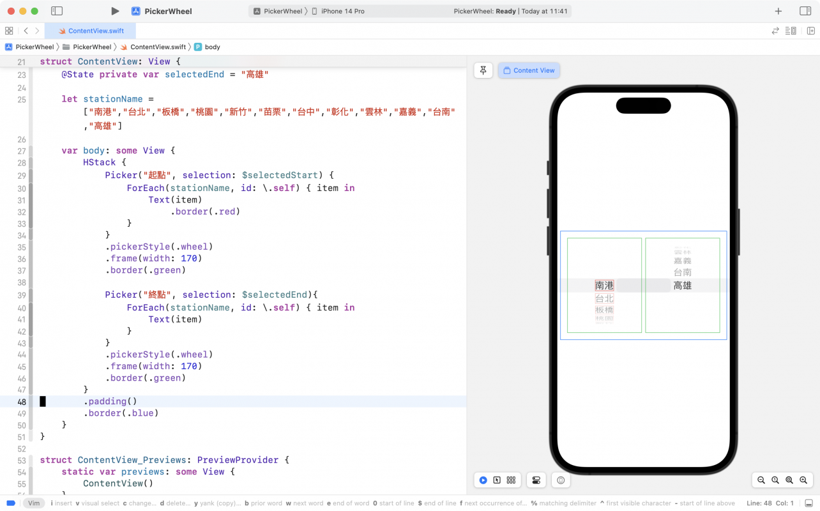Zoom out the preview canvas
The height and width of the screenshot is (511, 820).
[x=761, y=480]
